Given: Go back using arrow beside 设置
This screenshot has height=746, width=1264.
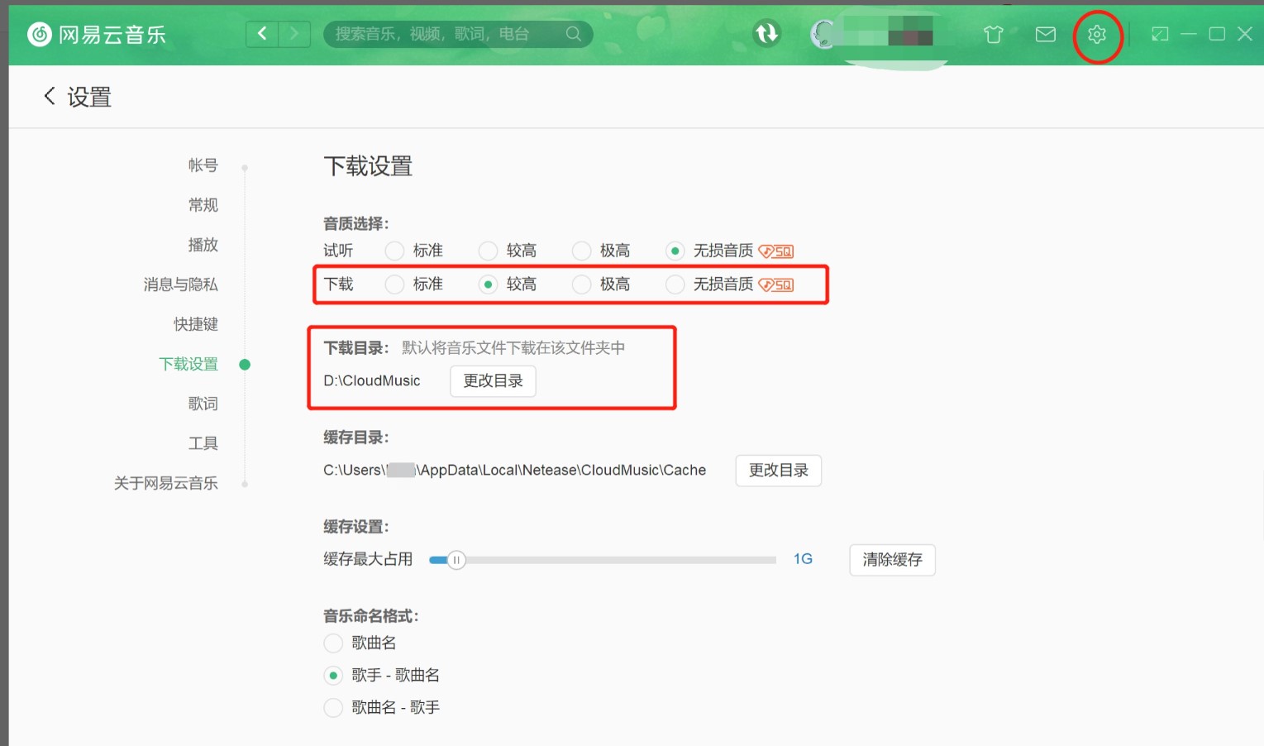Looking at the screenshot, I should 50,97.
